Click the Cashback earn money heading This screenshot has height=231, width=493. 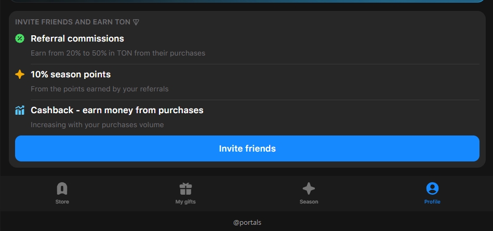point(117,110)
